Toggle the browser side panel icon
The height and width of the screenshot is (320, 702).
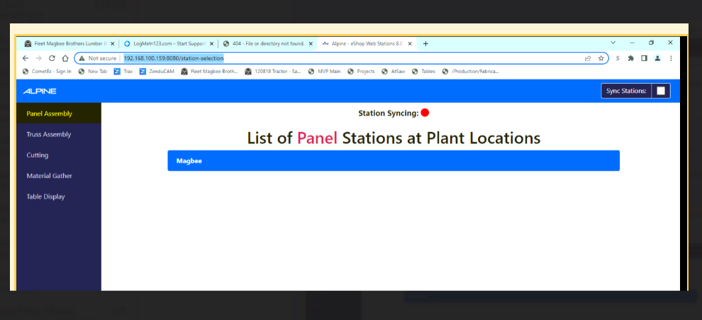coord(644,58)
